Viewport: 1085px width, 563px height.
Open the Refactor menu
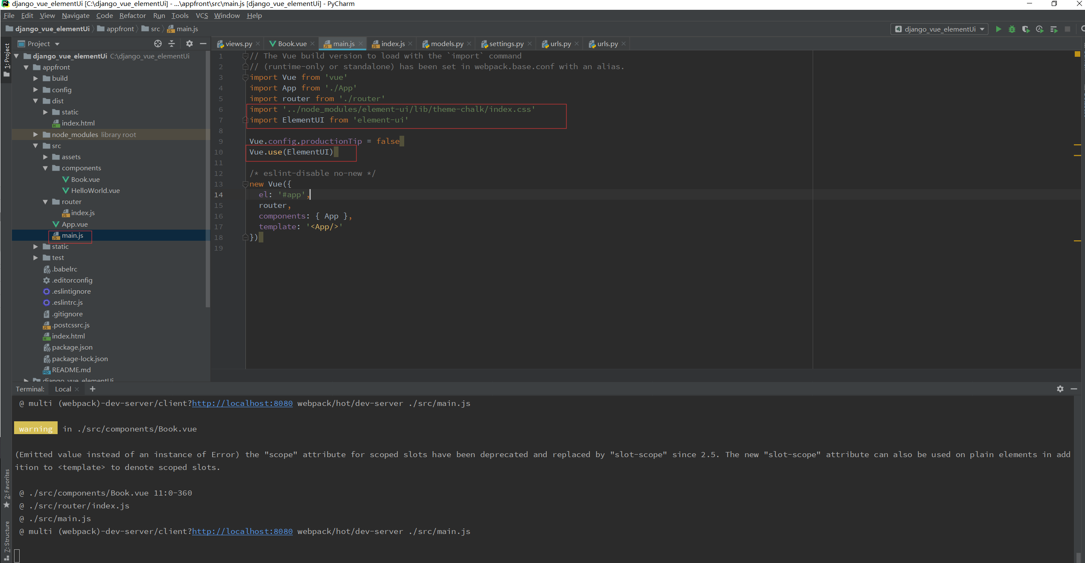[132, 15]
